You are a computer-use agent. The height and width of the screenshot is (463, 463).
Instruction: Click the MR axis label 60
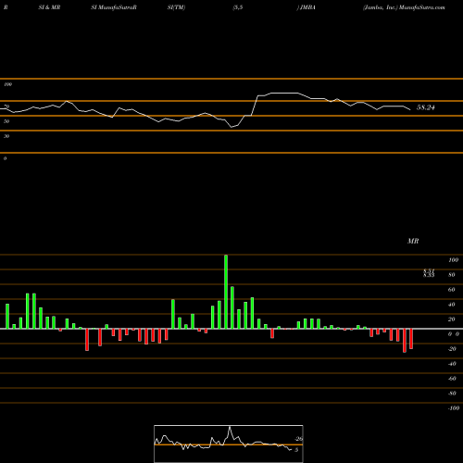point(451,290)
